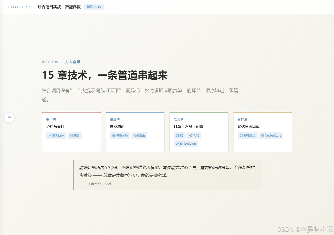
Task: Open the hamburger menu button
Action: (x=9, y=118)
